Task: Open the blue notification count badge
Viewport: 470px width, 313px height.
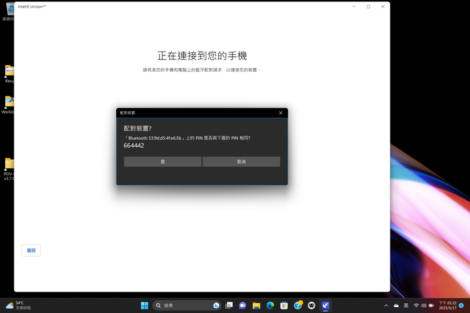Action: click(x=462, y=306)
